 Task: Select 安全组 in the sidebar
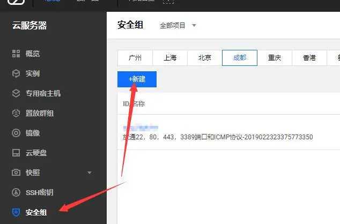[x=36, y=212]
